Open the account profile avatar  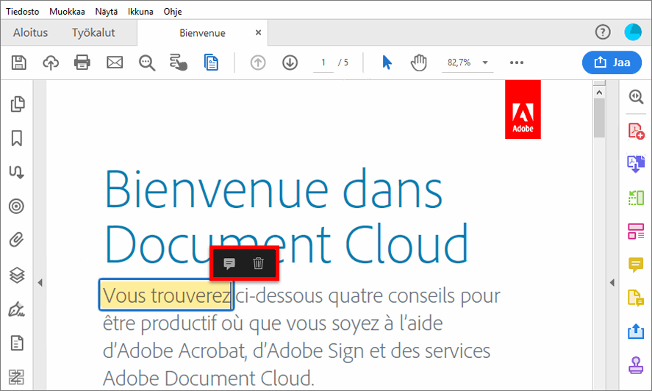click(633, 32)
